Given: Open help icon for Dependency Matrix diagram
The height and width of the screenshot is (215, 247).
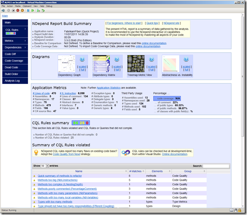Looking at the screenshot, I should (x=117, y=59).
